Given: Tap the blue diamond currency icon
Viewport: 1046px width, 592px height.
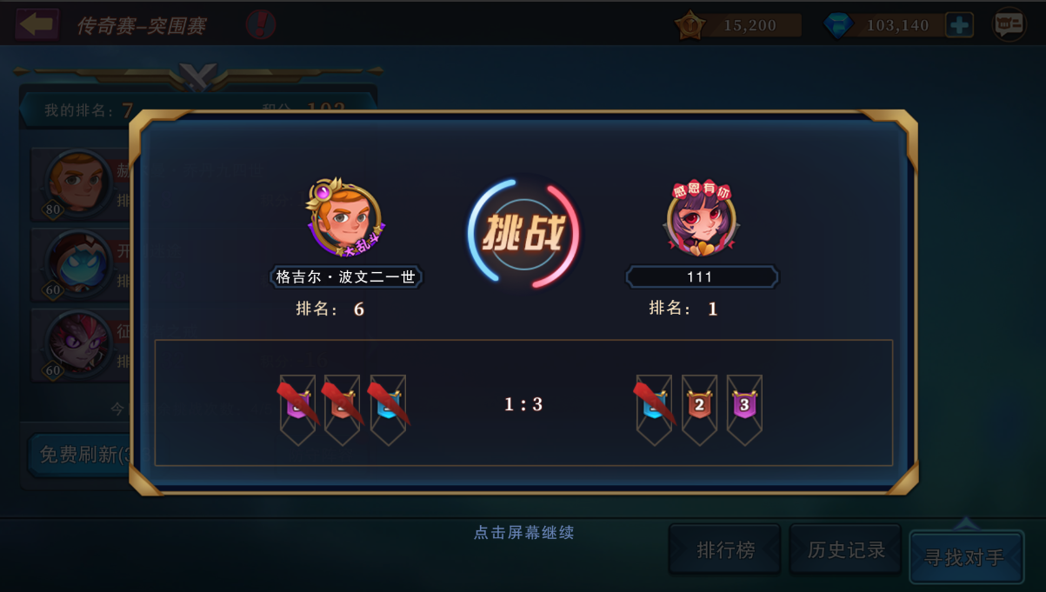Looking at the screenshot, I should pyautogui.click(x=838, y=25).
